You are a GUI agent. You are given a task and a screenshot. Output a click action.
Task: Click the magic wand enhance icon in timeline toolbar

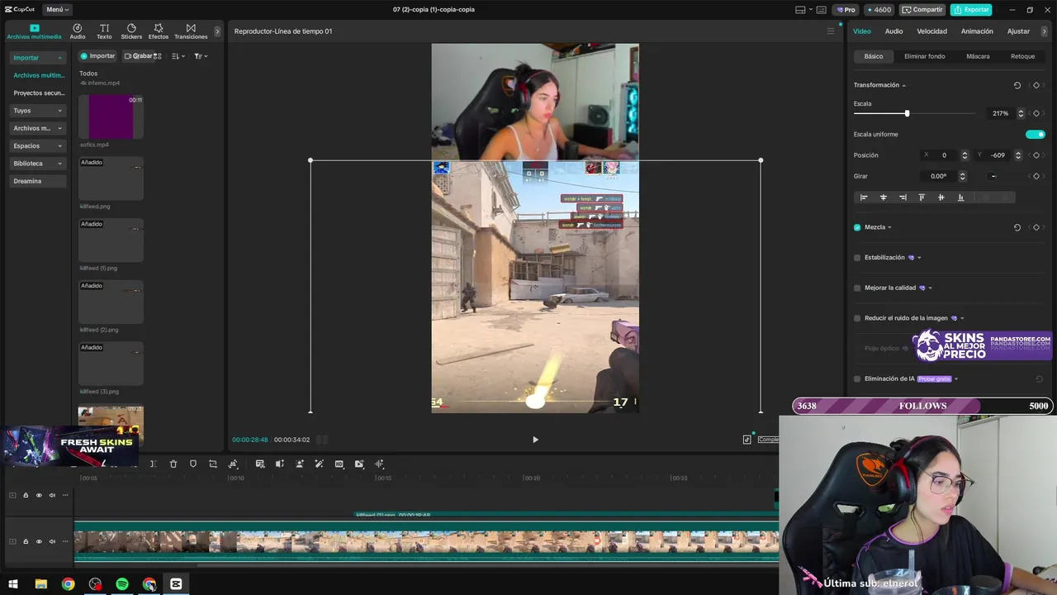click(320, 464)
